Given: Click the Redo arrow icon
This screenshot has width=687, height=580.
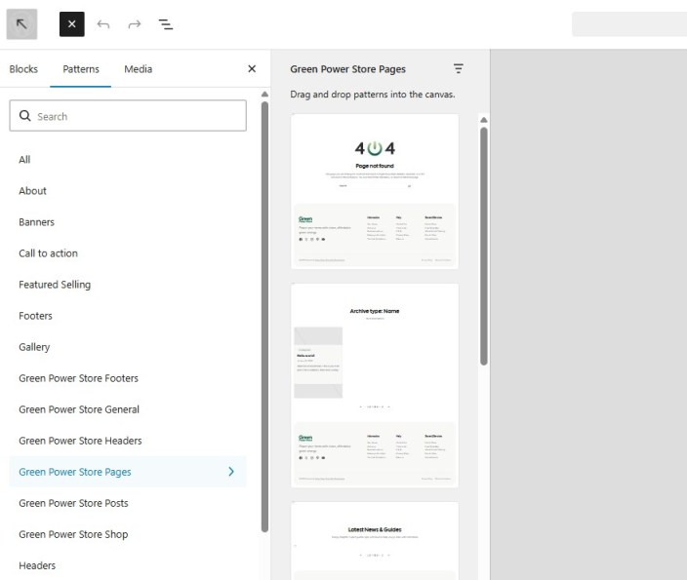Looking at the screenshot, I should (x=135, y=24).
